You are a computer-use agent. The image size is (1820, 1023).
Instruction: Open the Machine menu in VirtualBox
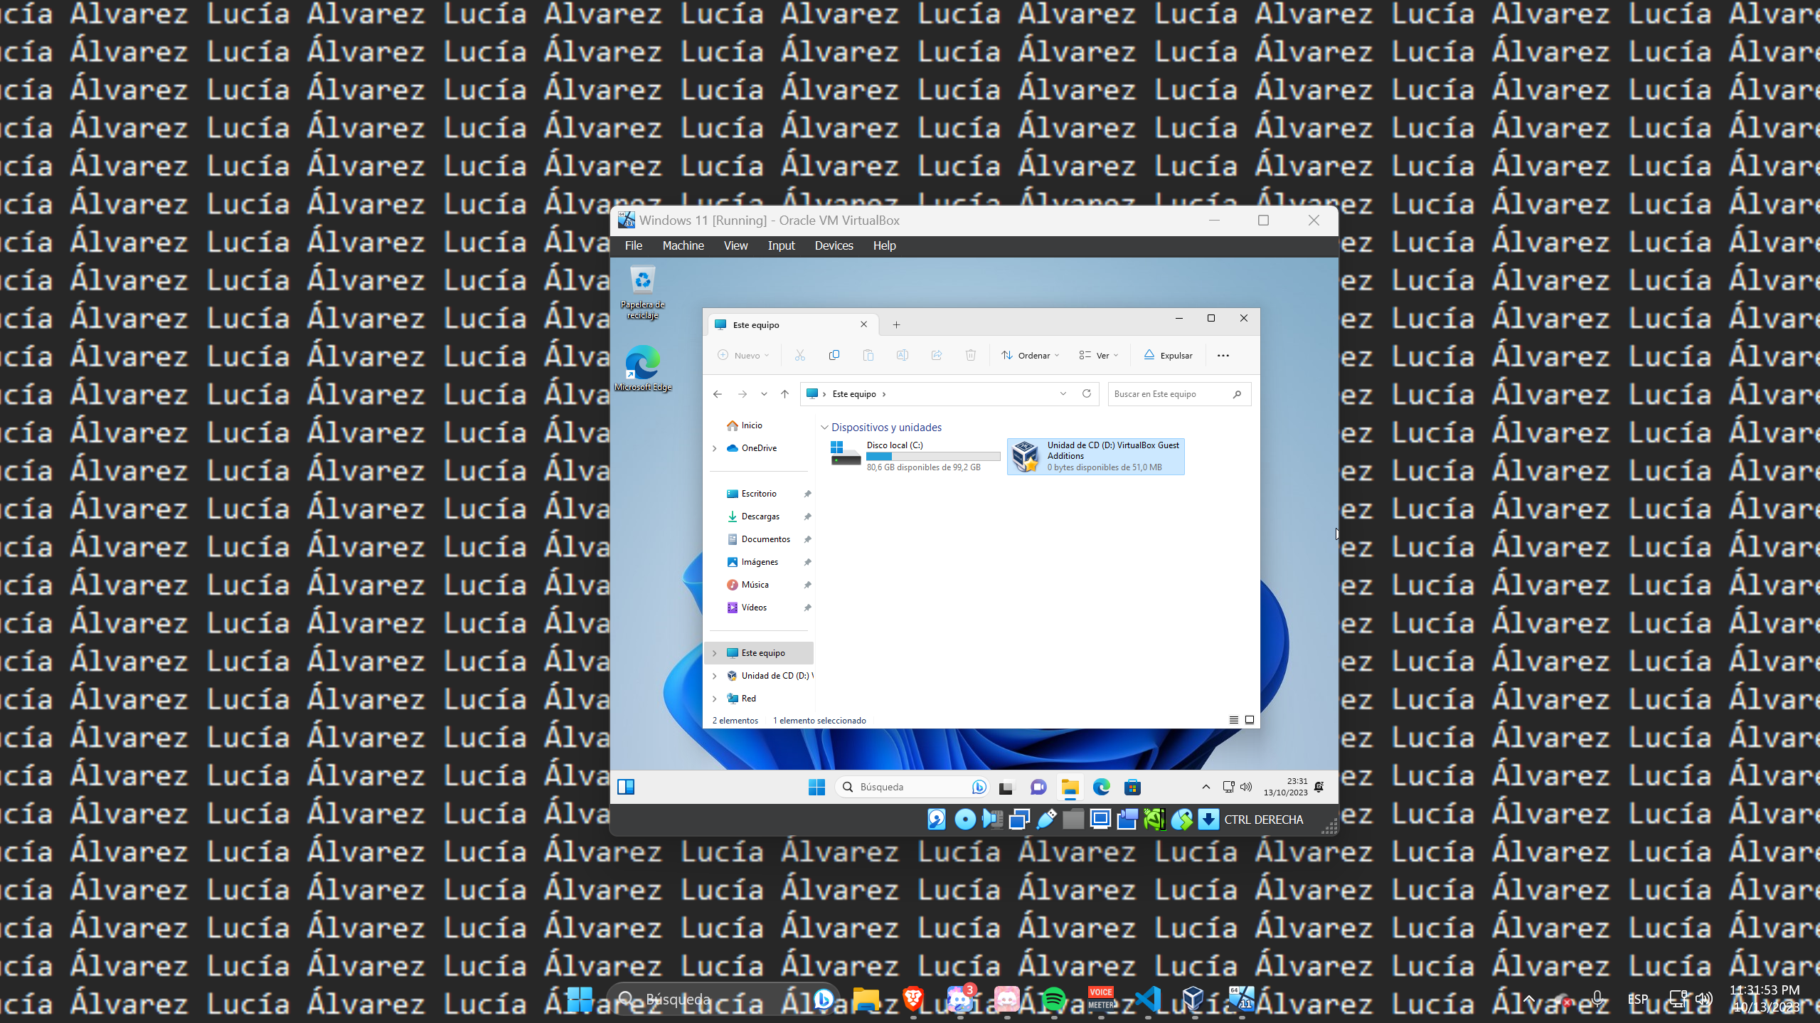coord(682,245)
